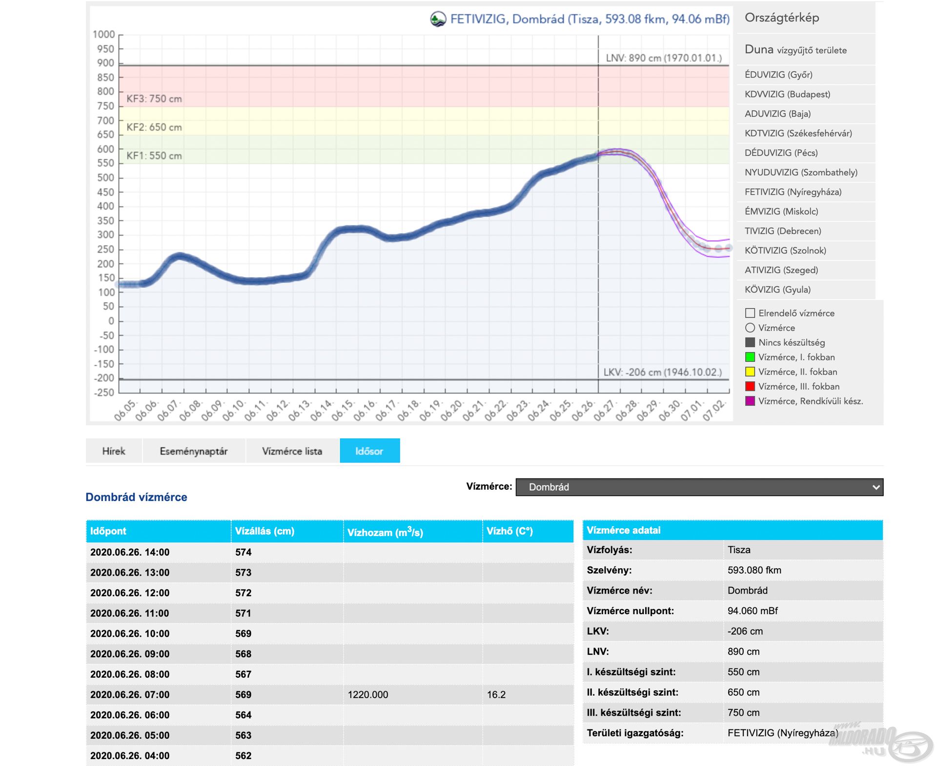Select the Idősor tab
Image resolution: width=937 pixels, height=766 pixels.
point(369,451)
